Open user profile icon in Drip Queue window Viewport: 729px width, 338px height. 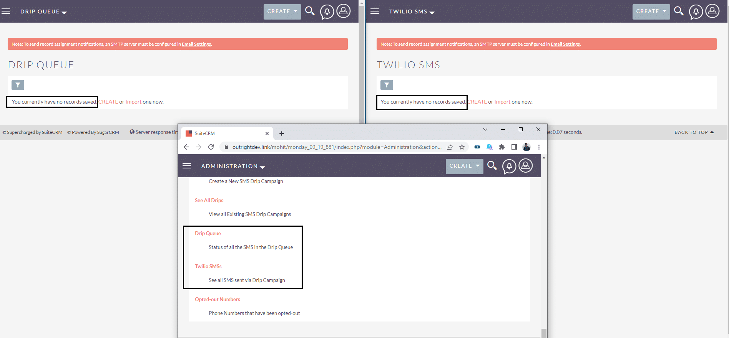tap(344, 11)
